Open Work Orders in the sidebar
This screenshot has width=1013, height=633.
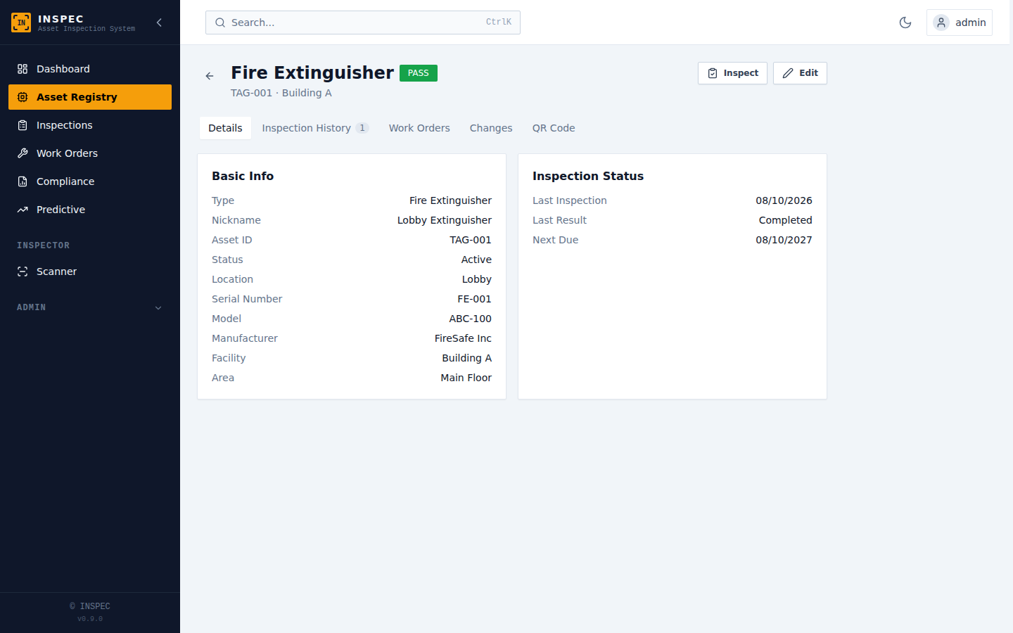point(90,153)
